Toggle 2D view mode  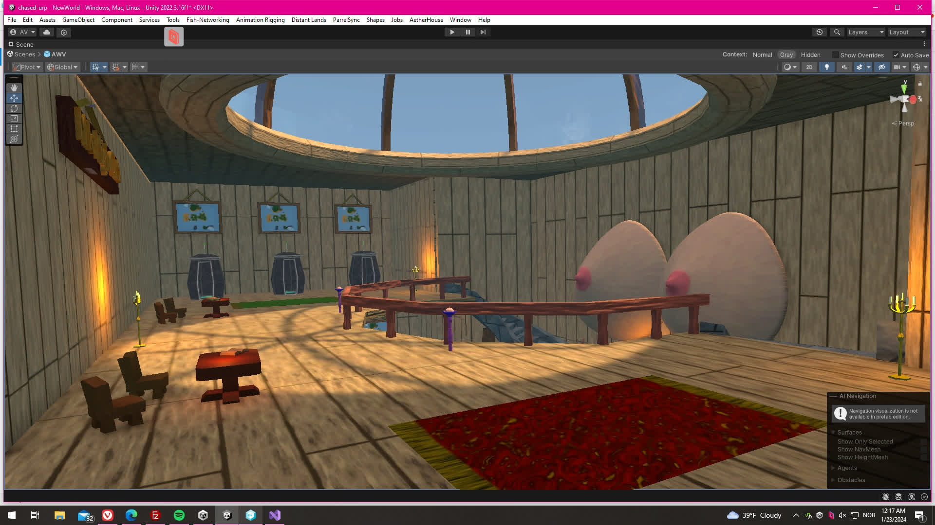click(x=809, y=67)
